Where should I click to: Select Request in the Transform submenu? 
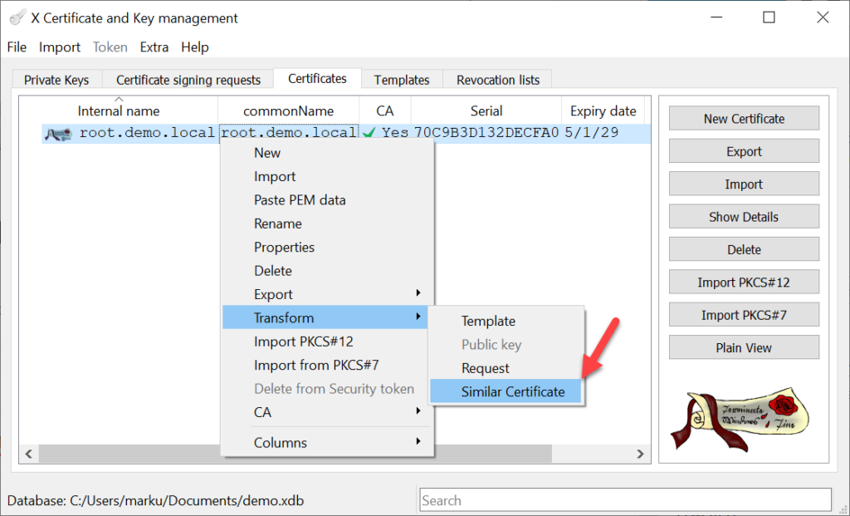point(486,368)
